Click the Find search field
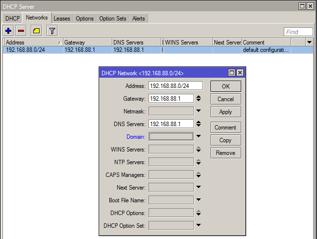Image resolution: width=317 pixels, height=239 pixels. (298, 32)
